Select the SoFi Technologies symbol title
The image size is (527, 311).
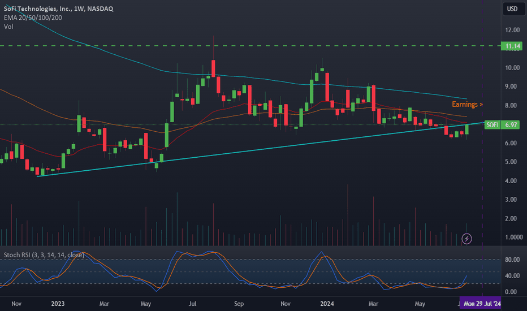tap(58, 8)
